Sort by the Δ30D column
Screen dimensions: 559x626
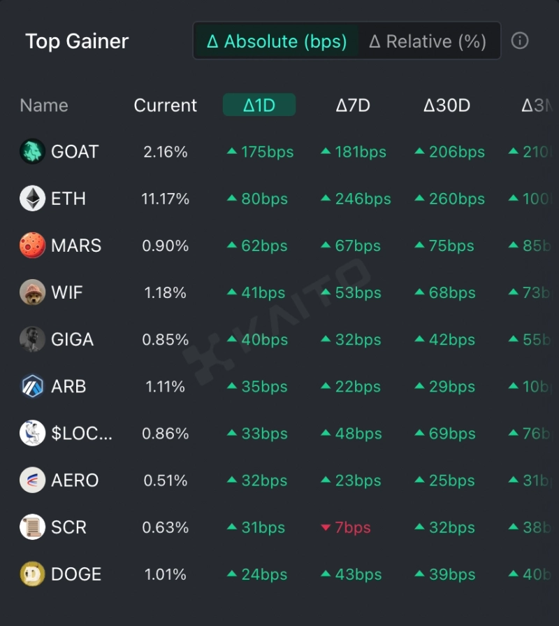pyautogui.click(x=447, y=106)
